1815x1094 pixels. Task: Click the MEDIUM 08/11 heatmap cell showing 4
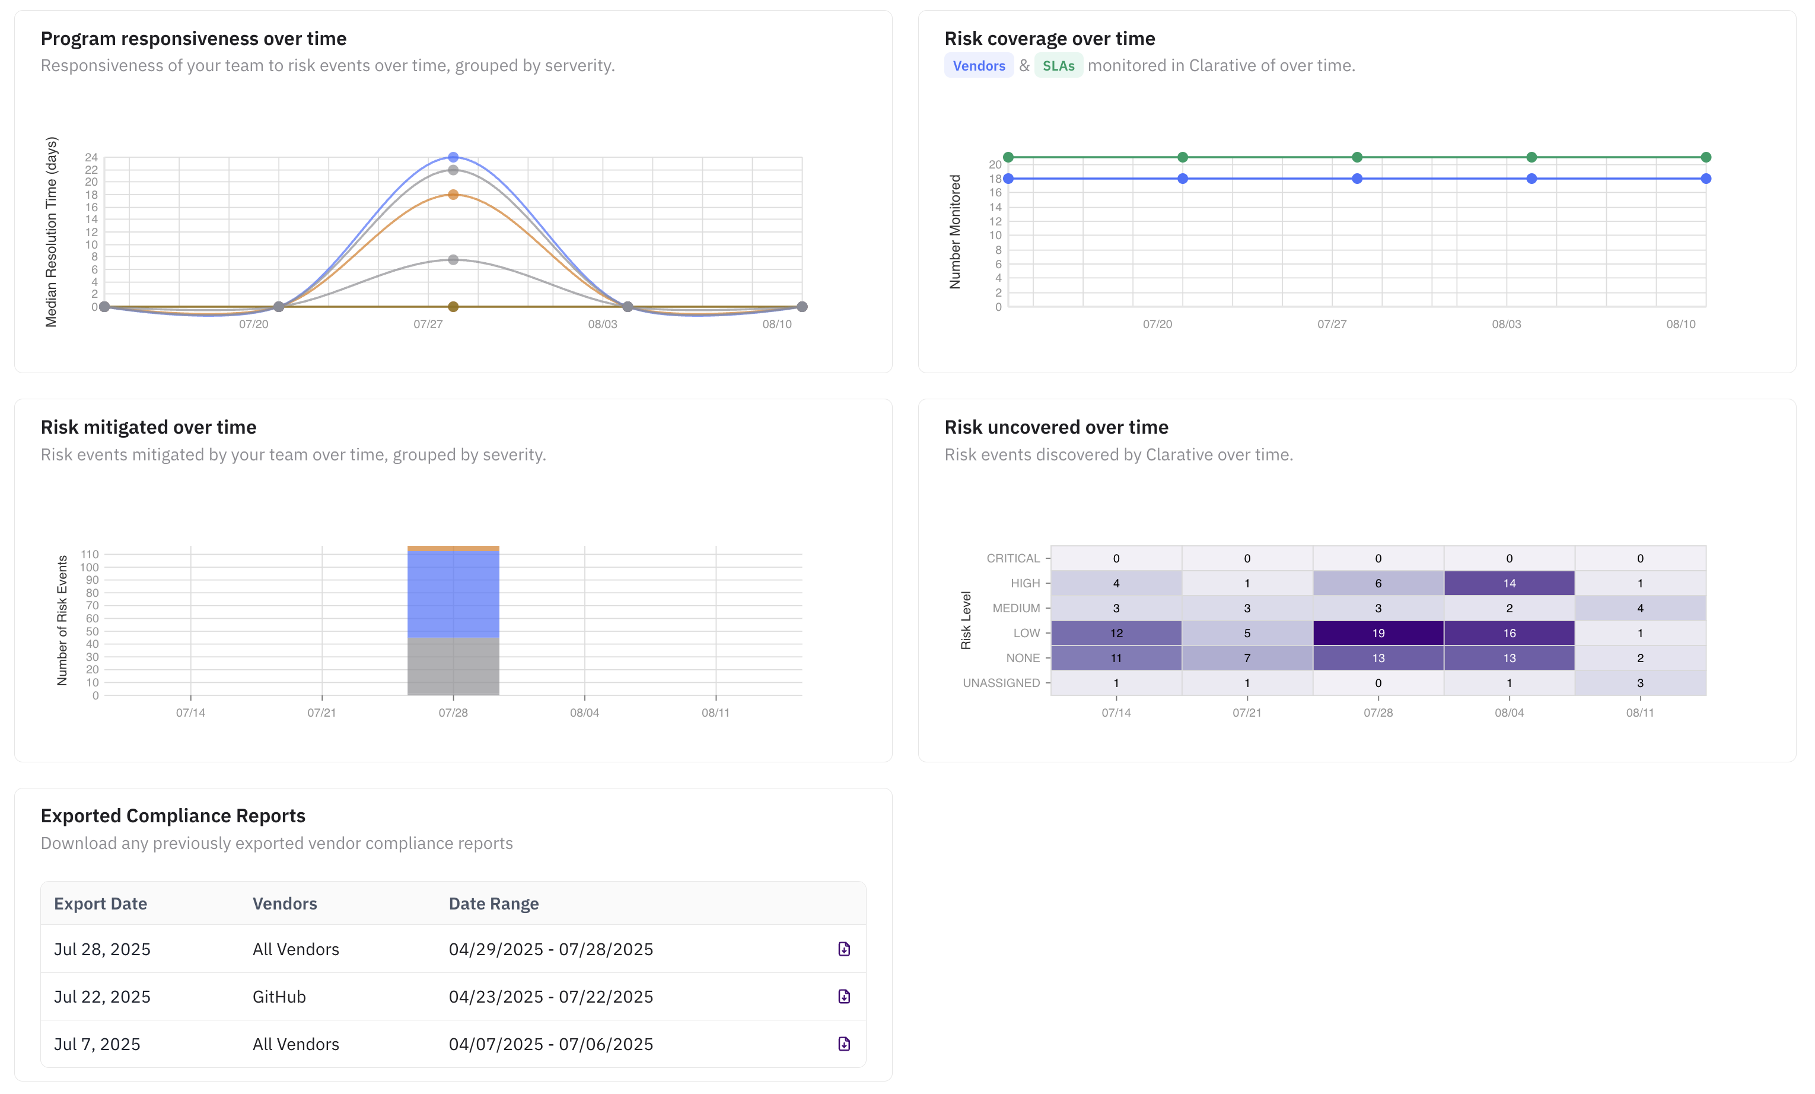[1641, 608]
